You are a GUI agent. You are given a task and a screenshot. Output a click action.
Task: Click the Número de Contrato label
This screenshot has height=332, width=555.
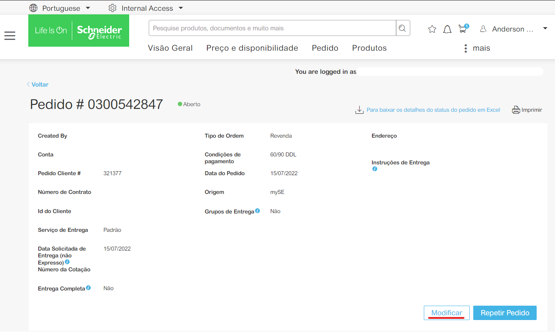tap(65, 192)
